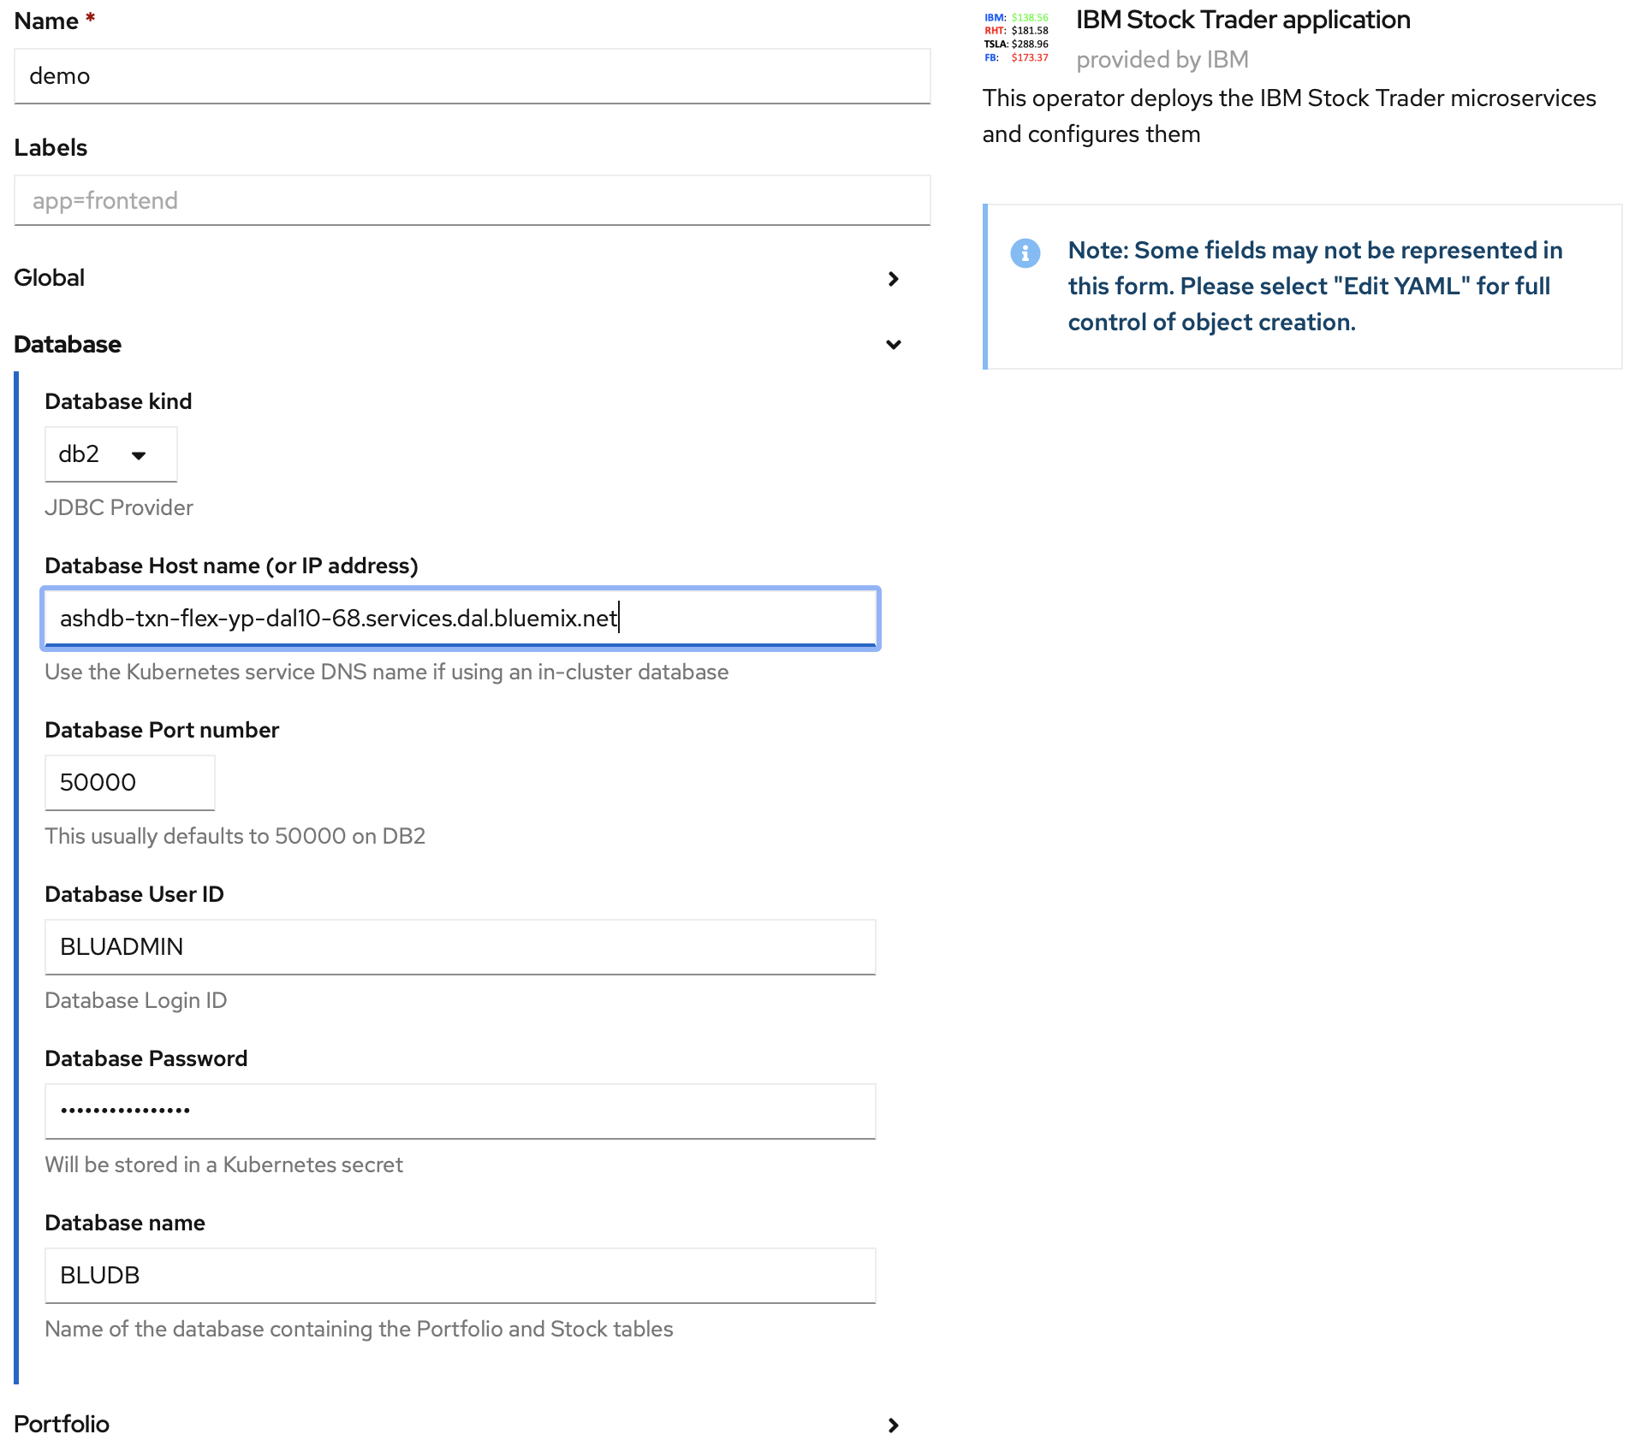Click the Labels field with app=frontend placeholder
This screenshot has height=1446, width=1635.
point(472,201)
